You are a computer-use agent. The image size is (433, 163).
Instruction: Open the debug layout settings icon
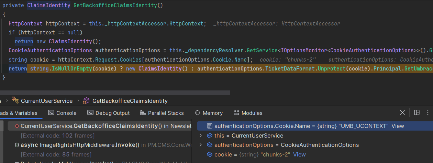point(417,112)
